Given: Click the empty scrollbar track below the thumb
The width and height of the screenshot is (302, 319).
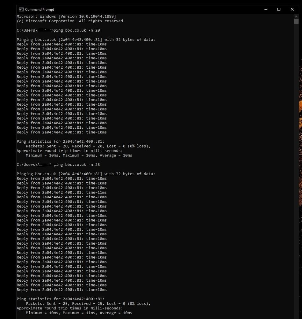Looking at the screenshot, I should [x=296, y=160].
